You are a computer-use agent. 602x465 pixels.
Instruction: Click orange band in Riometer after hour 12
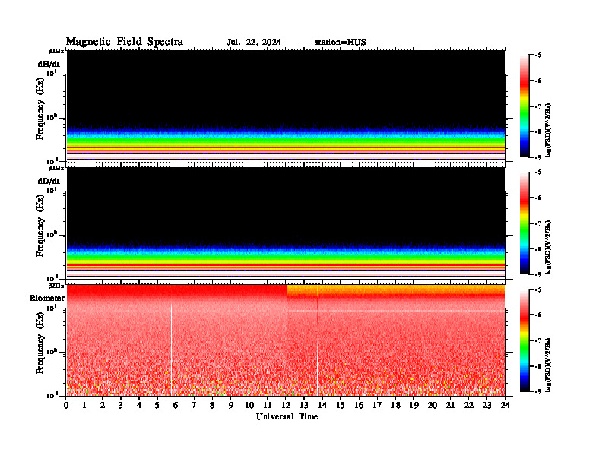coord(396,289)
